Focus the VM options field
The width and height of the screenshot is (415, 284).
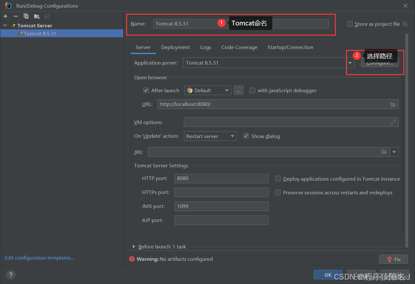291,122
